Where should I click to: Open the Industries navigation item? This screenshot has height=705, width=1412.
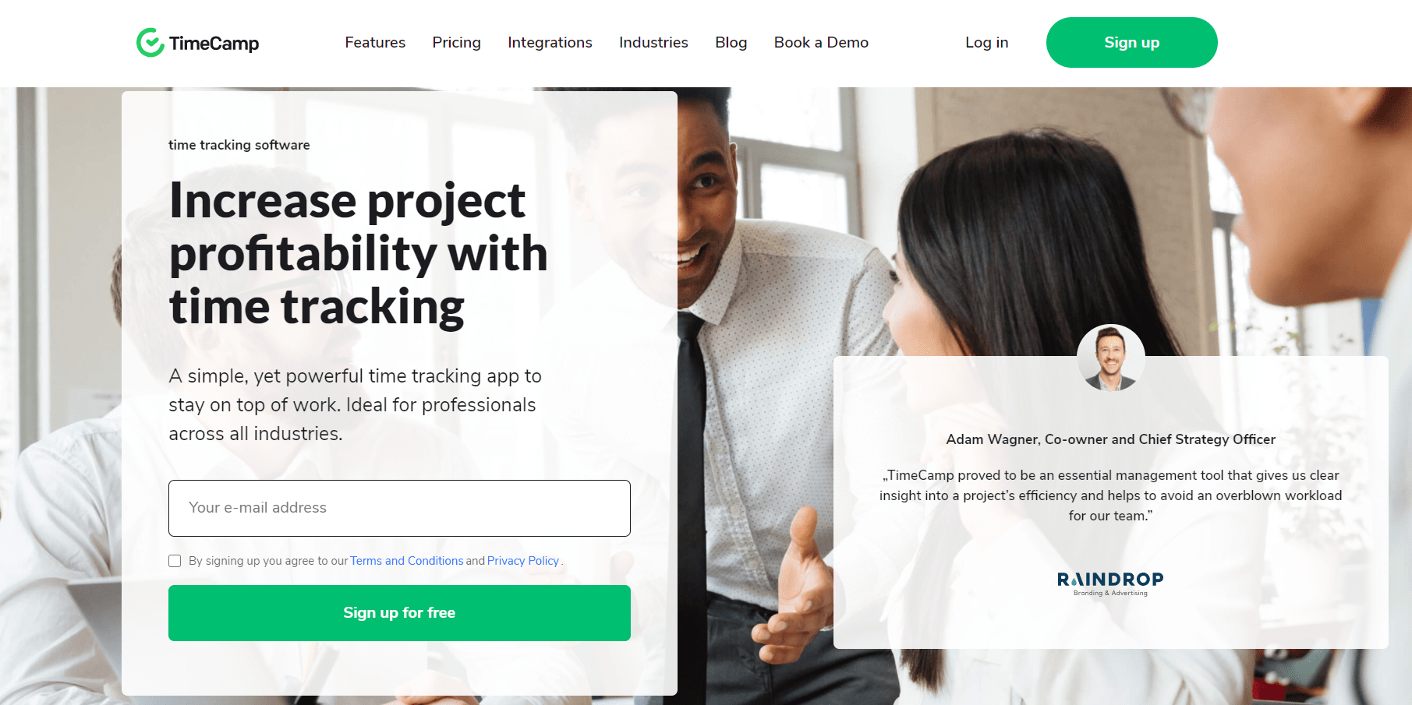[653, 42]
